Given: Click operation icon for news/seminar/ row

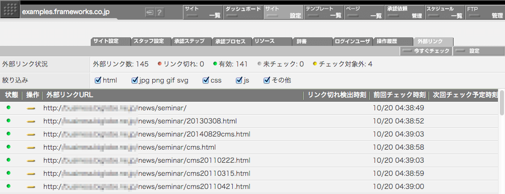Looking at the screenshot, I should coord(31,108).
